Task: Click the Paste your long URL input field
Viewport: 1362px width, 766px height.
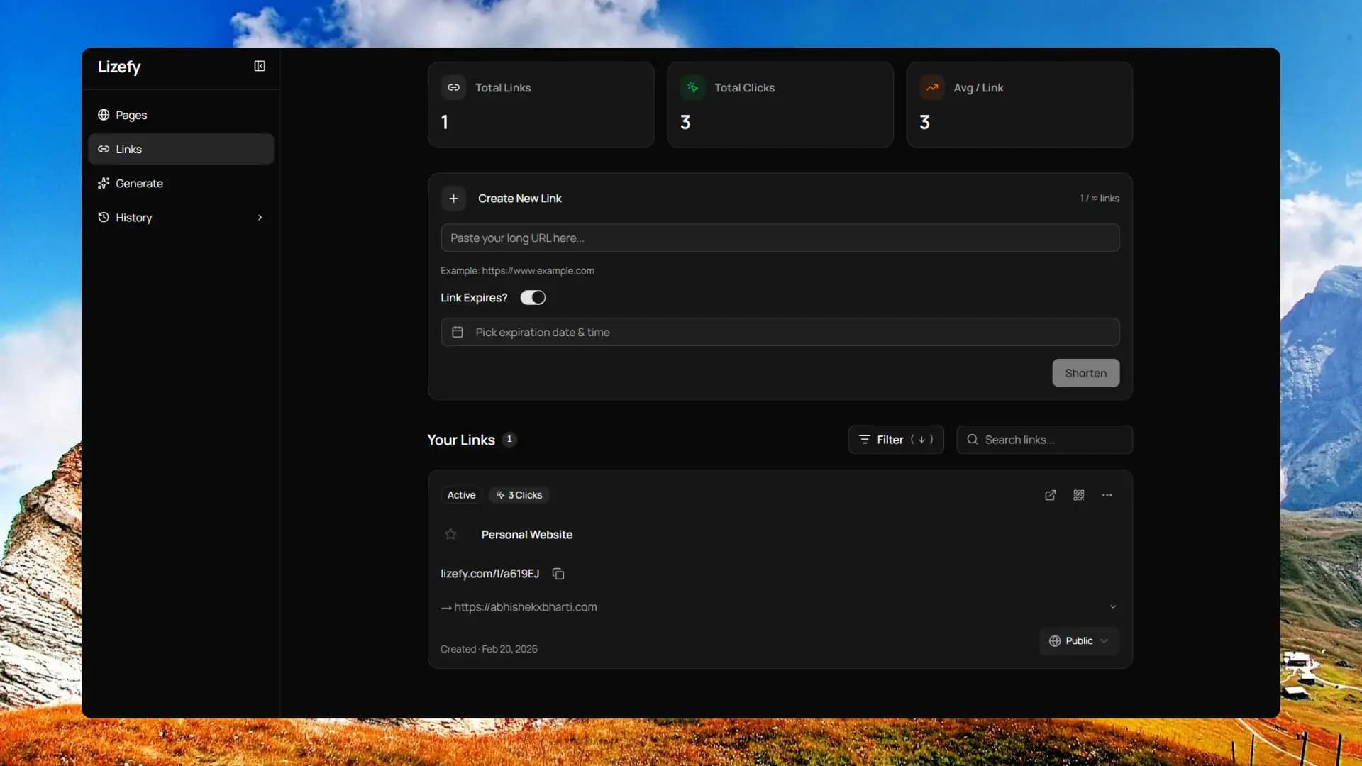Action: click(x=779, y=238)
